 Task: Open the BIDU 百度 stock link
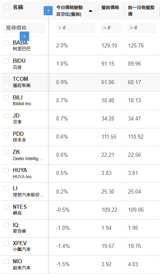19,64
